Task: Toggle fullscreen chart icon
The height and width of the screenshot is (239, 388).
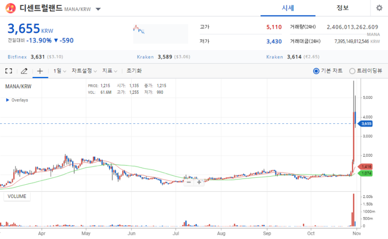Action: (9, 71)
